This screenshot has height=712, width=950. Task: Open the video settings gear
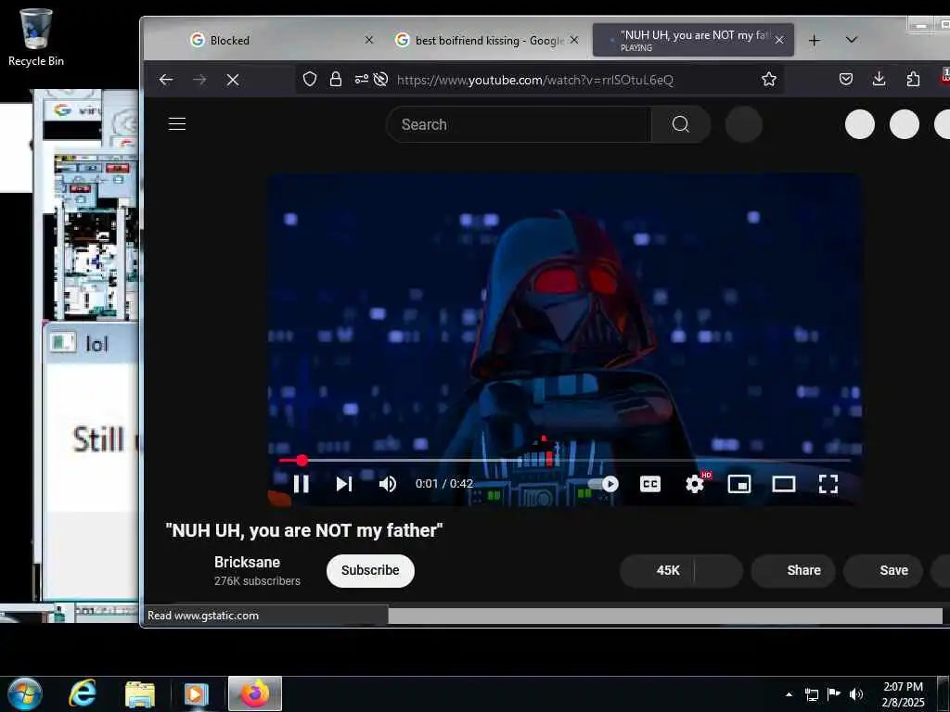pos(695,484)
